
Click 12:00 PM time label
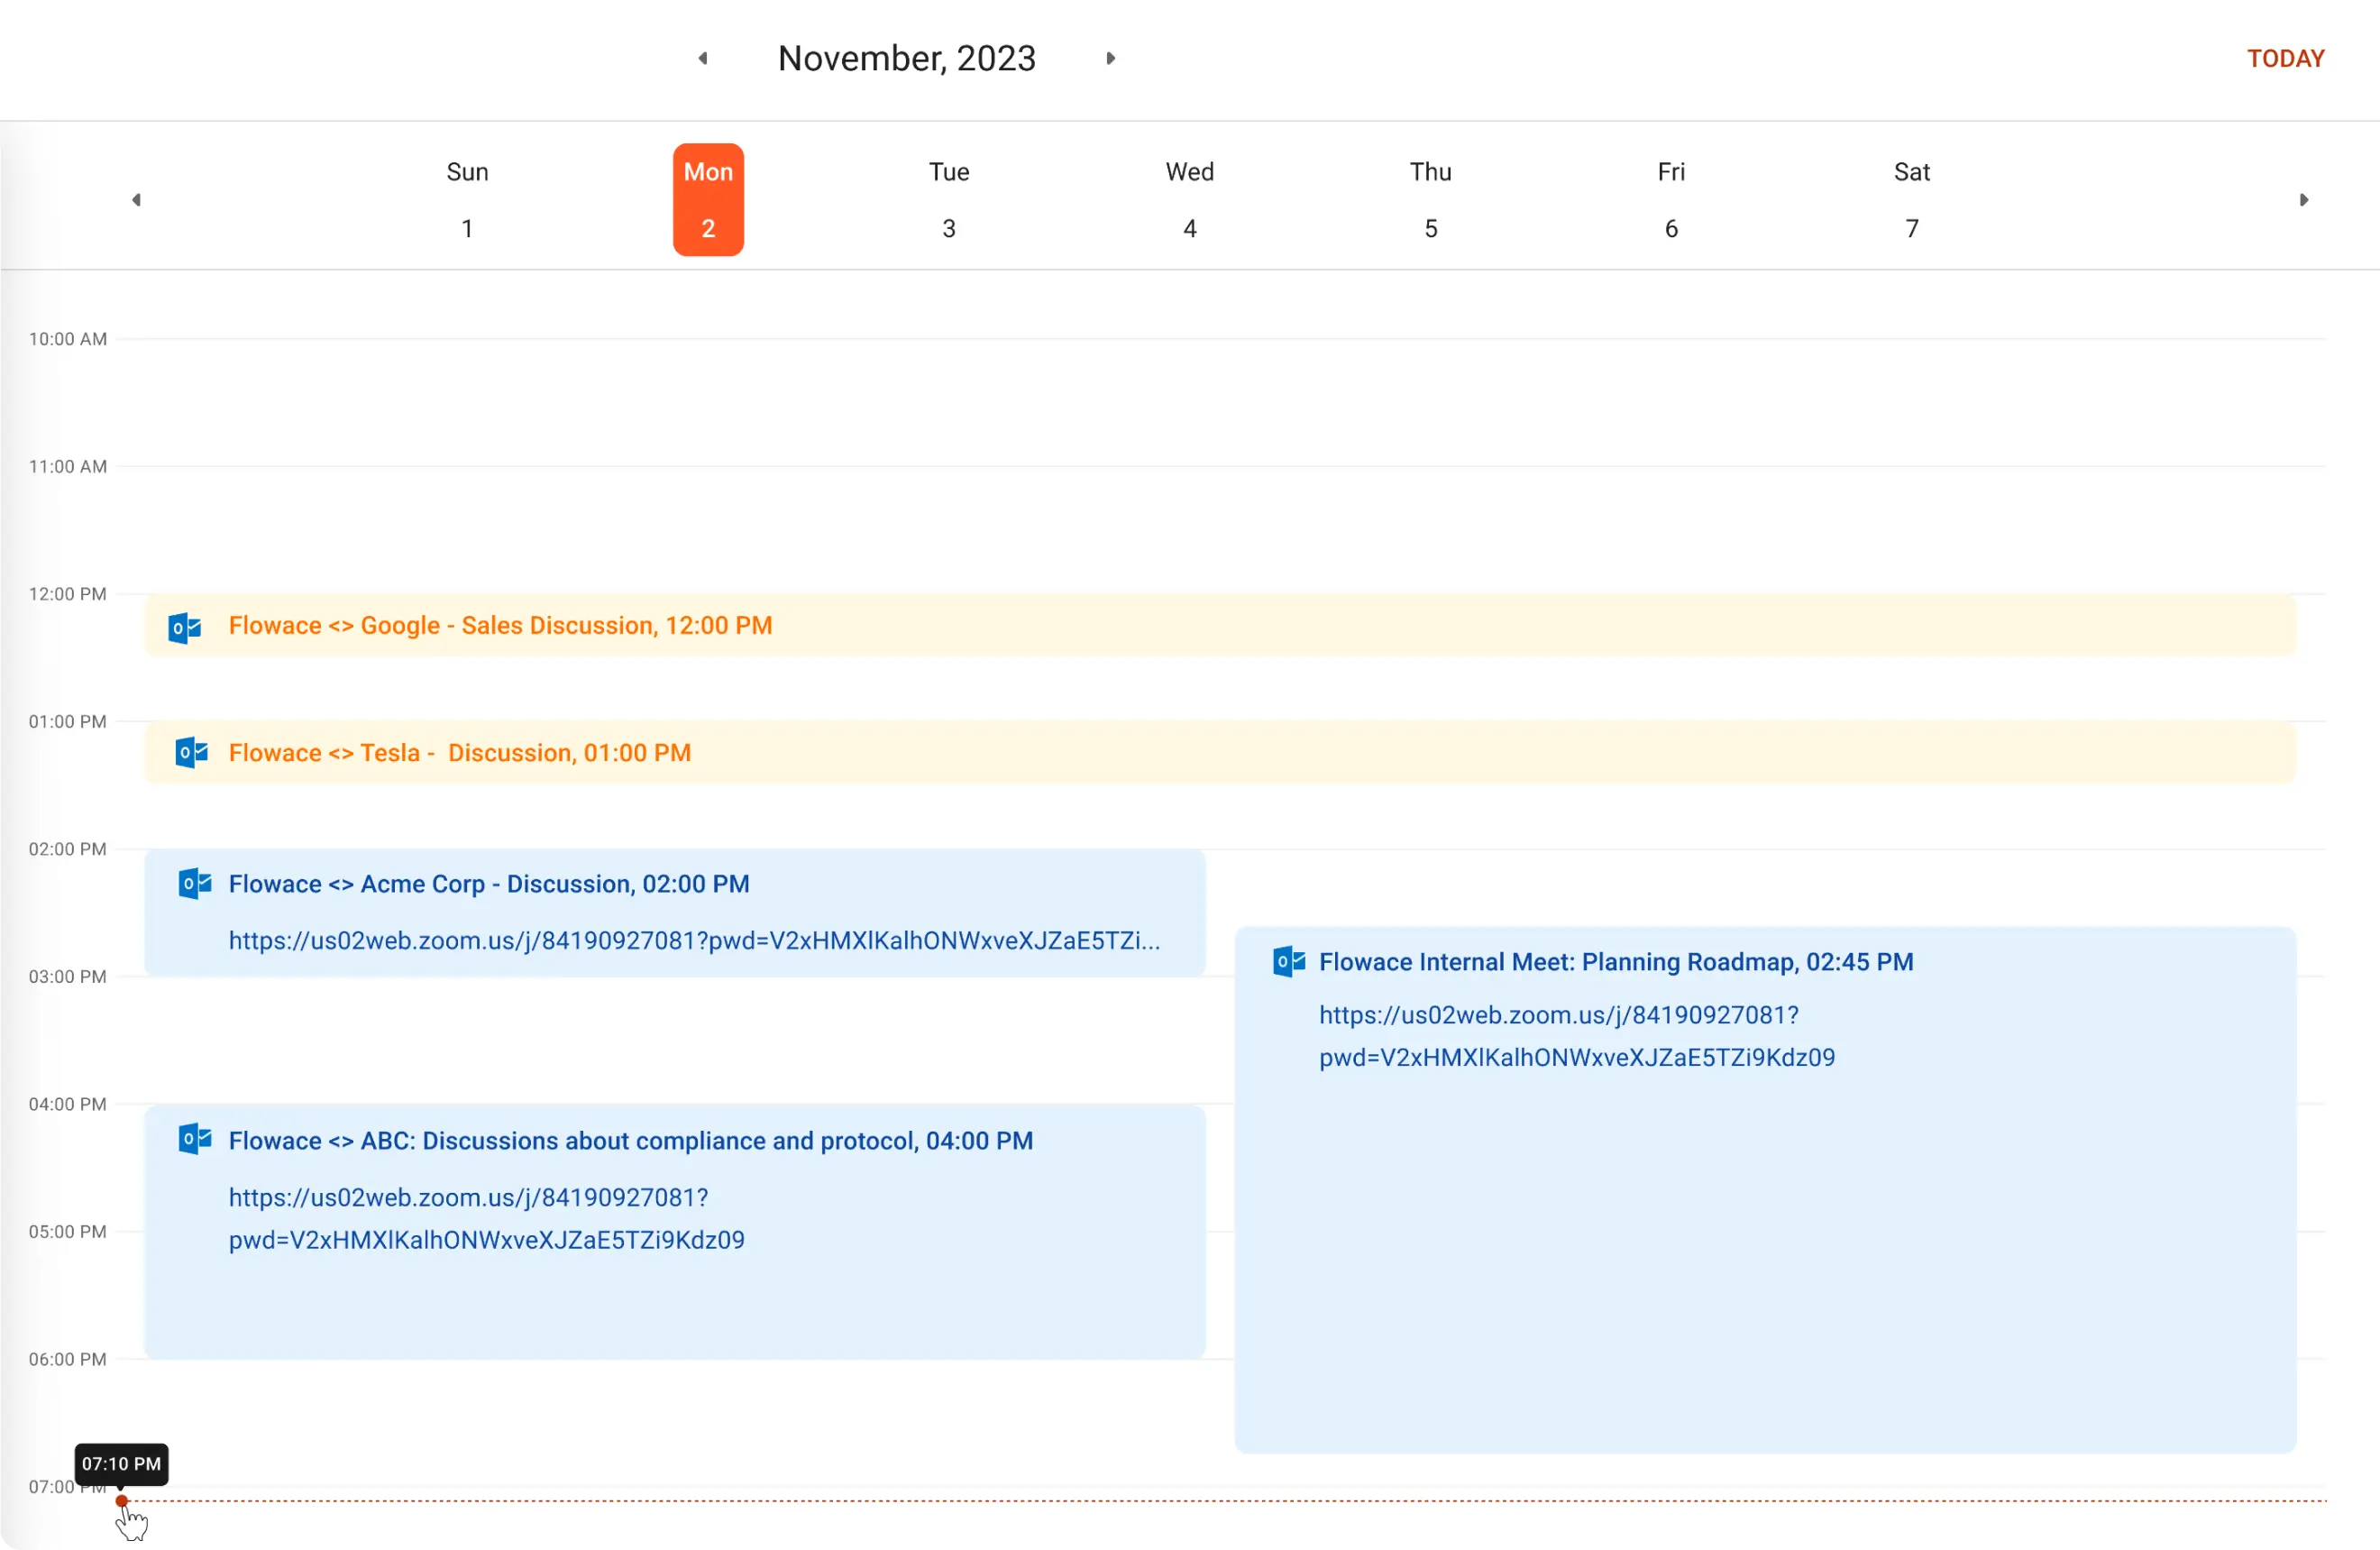pos(68,594)
